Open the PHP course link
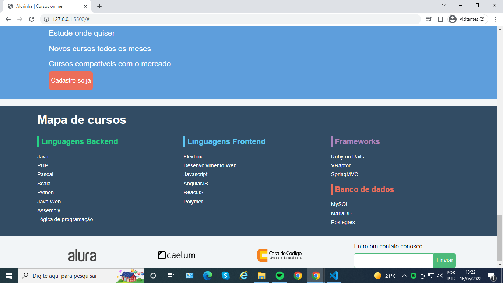The image size is (503, 283). tap(43, 165)
